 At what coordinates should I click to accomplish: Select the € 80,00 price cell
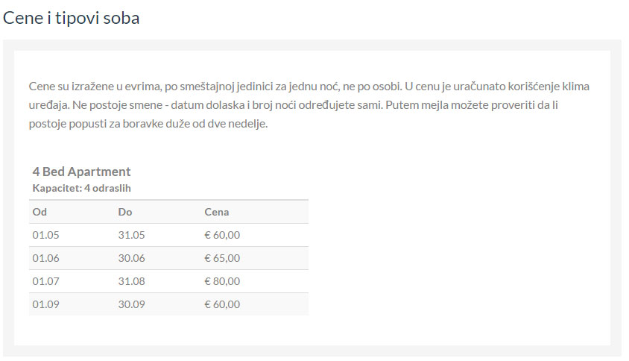222,281
